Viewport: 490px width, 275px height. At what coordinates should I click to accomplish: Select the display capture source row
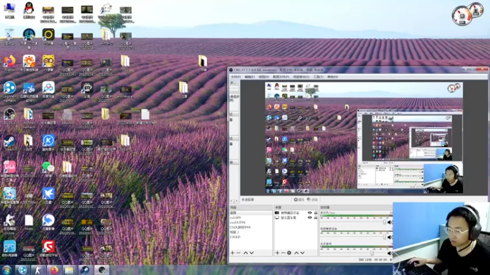pos(296,218)
